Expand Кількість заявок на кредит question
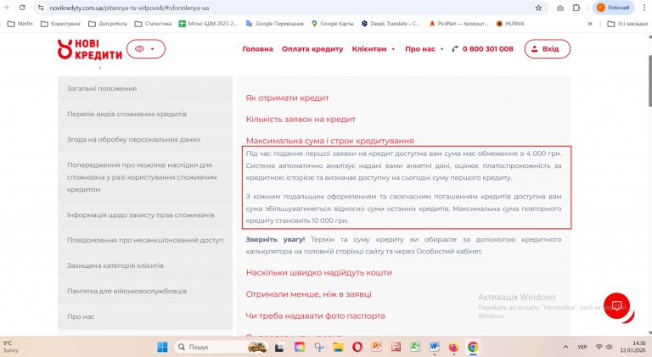Viewport: 652px width, 357px height. tap(301, 120)
